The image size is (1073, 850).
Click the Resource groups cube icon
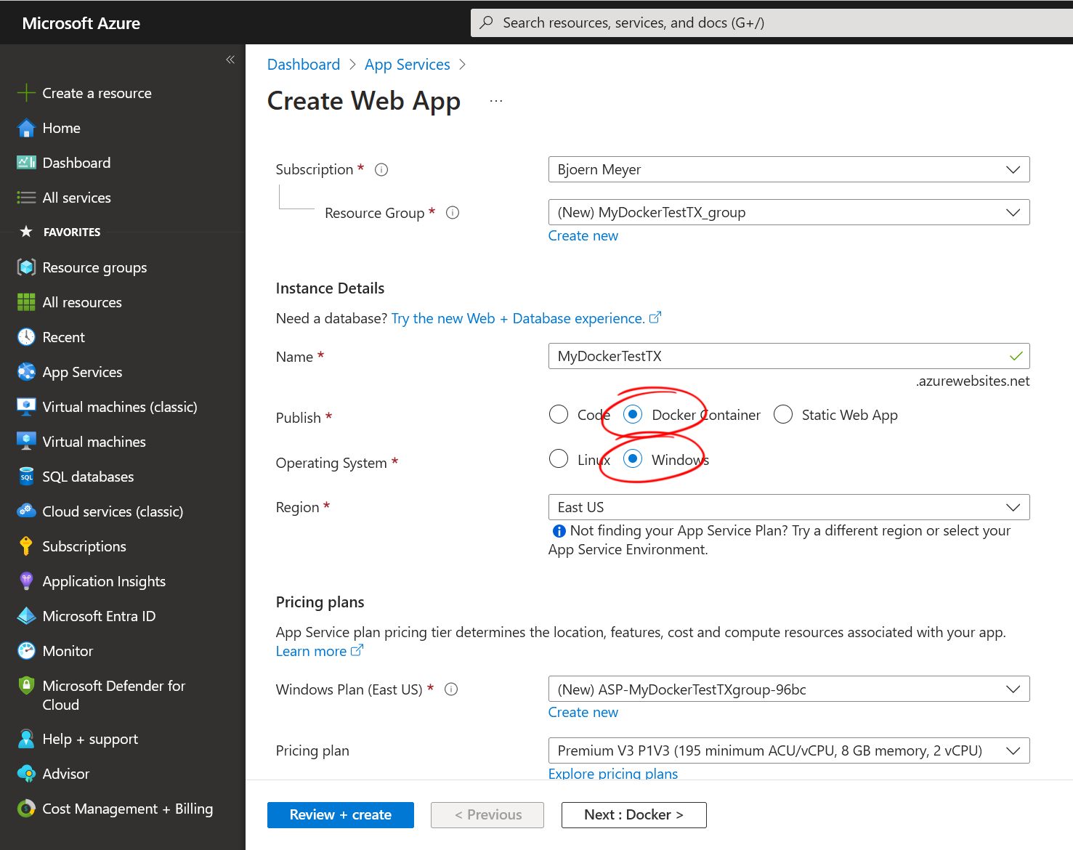(26, 267)
